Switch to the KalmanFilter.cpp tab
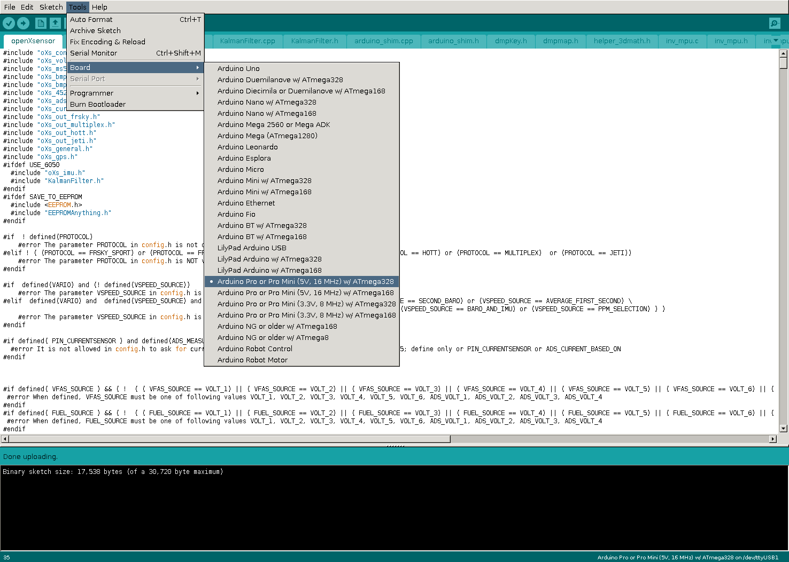The height and width of the screenshot is (562, 789). point(247,41)
